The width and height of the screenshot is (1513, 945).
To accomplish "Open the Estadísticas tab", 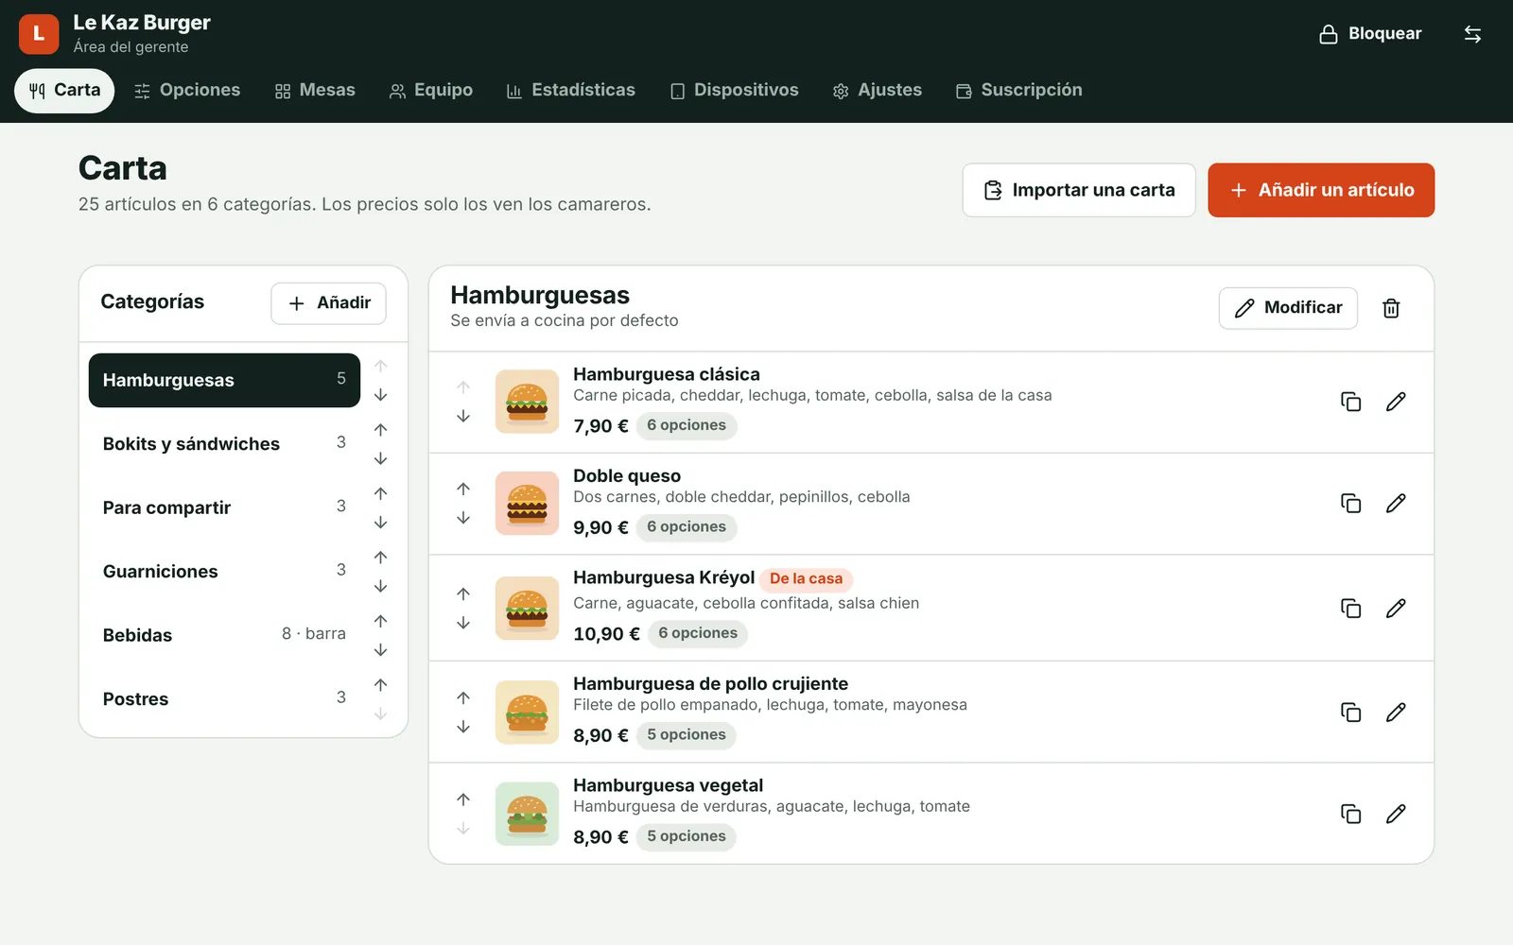I will click(570, 91).
